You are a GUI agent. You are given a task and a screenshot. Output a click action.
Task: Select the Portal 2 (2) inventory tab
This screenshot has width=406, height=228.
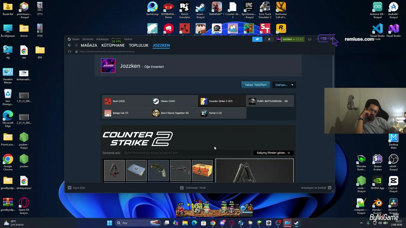point(222,113)
